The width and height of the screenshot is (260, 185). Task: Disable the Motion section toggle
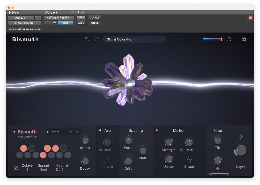(x=156, y=131)
